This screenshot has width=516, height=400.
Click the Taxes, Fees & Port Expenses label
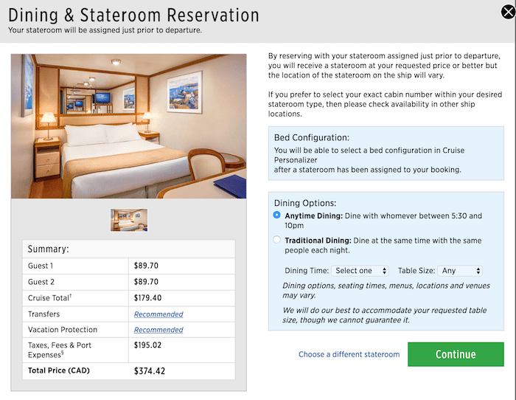click(x=60, y=350)
